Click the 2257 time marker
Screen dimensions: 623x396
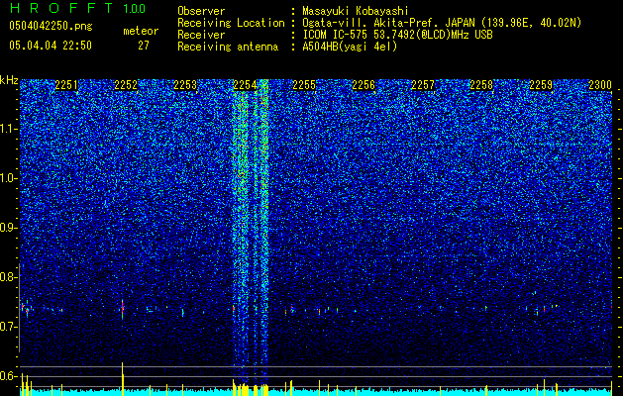(423, 85)
